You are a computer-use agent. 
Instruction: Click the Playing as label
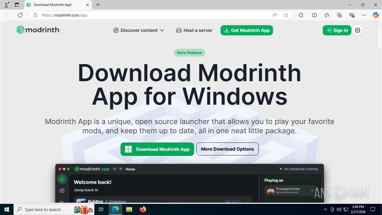click(274, 180)
